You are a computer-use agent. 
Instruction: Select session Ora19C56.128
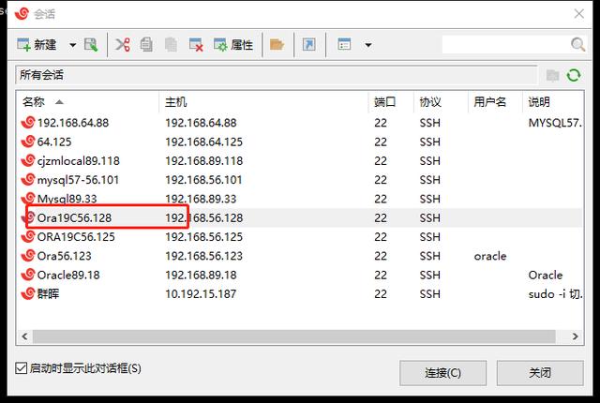74,218
